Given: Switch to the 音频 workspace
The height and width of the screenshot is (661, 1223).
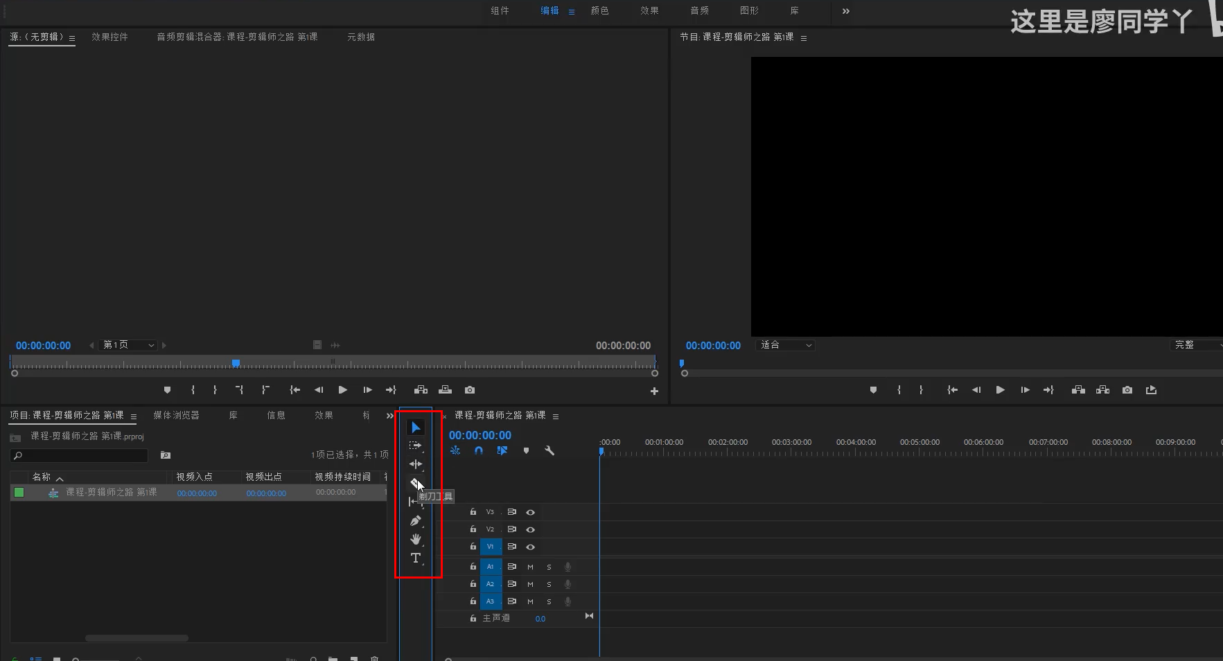Looking at the screenshot, I should 699,11.
